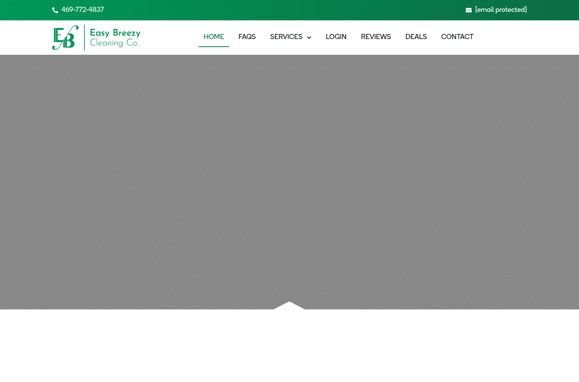This screenshot has width=579, height=382.
Task: Open the Easy Breezy Cleaning Co. logo
Action: click(96, 37)
